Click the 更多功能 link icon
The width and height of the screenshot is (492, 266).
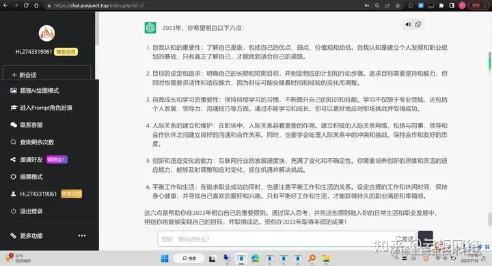coord(13,235)
